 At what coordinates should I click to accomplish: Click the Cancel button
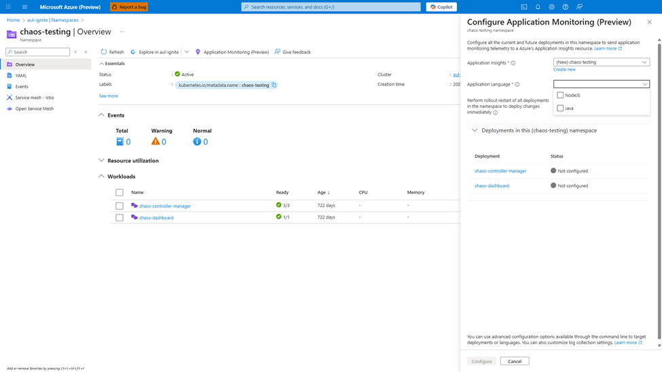[x=515, y=361]
